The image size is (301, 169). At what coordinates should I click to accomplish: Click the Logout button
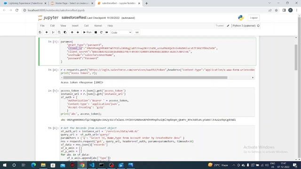tap(253, 18)
